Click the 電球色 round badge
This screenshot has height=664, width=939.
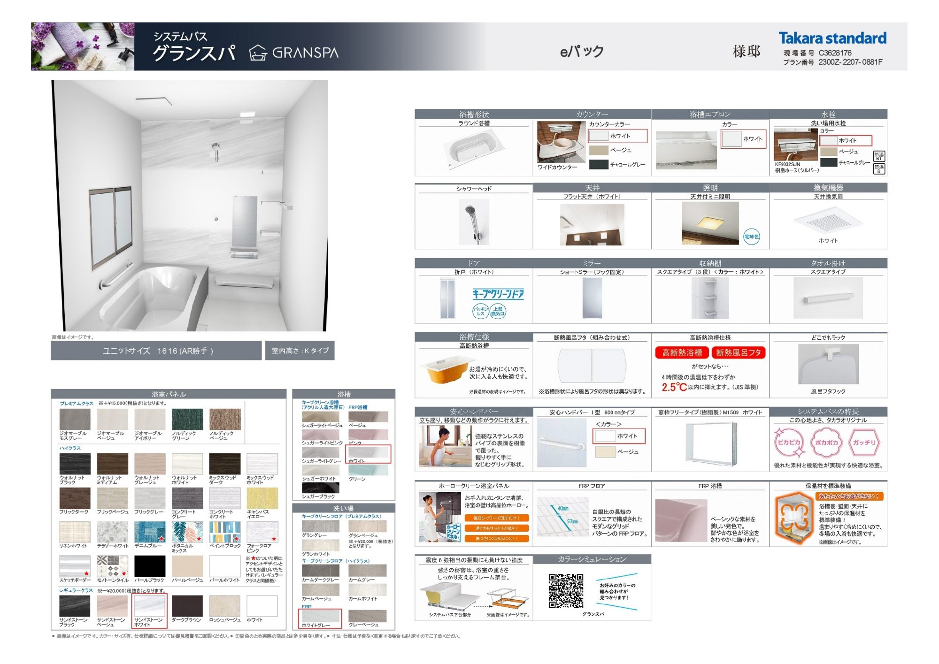(x=751, y=237)
